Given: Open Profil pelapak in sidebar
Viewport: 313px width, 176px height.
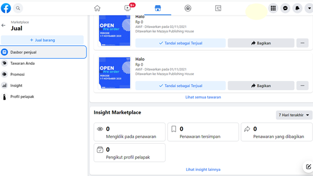Looking at the screenshot, I should pyautogui.click(x=43, y=96).
